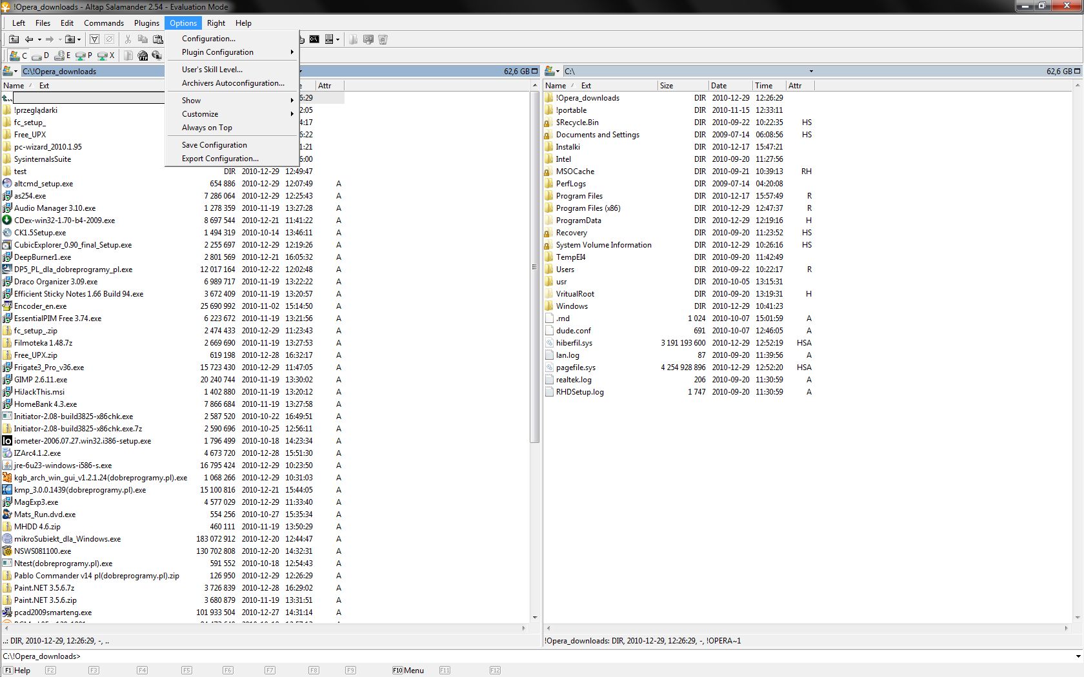Click the Select files toolbar icon
The image size is (1084, 677).
coord(94,39)
